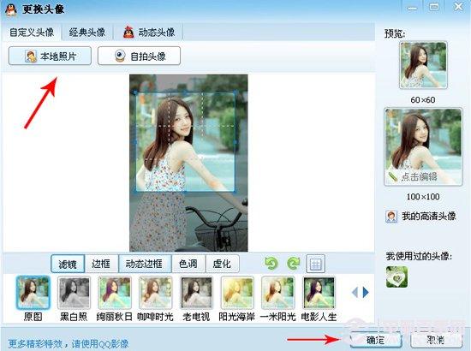Click the person icon on 本地照片
The image size is (471, 351).
pyautogui.click(x=31, y=57)
